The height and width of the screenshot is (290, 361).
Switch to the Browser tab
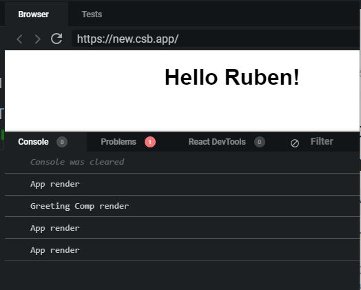coord(33,14)
